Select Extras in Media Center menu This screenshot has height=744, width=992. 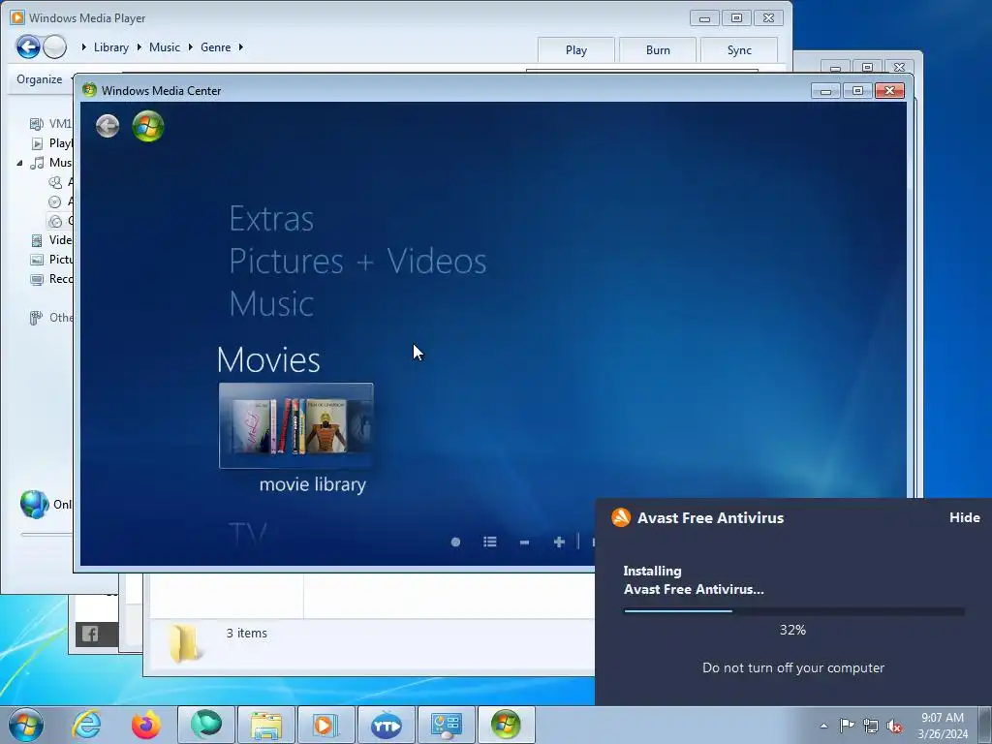pos(271,219)
